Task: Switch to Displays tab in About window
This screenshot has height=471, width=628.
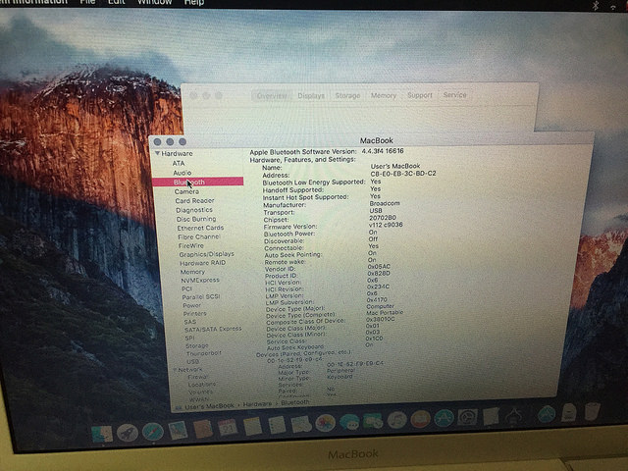Action: coord(311,96)
